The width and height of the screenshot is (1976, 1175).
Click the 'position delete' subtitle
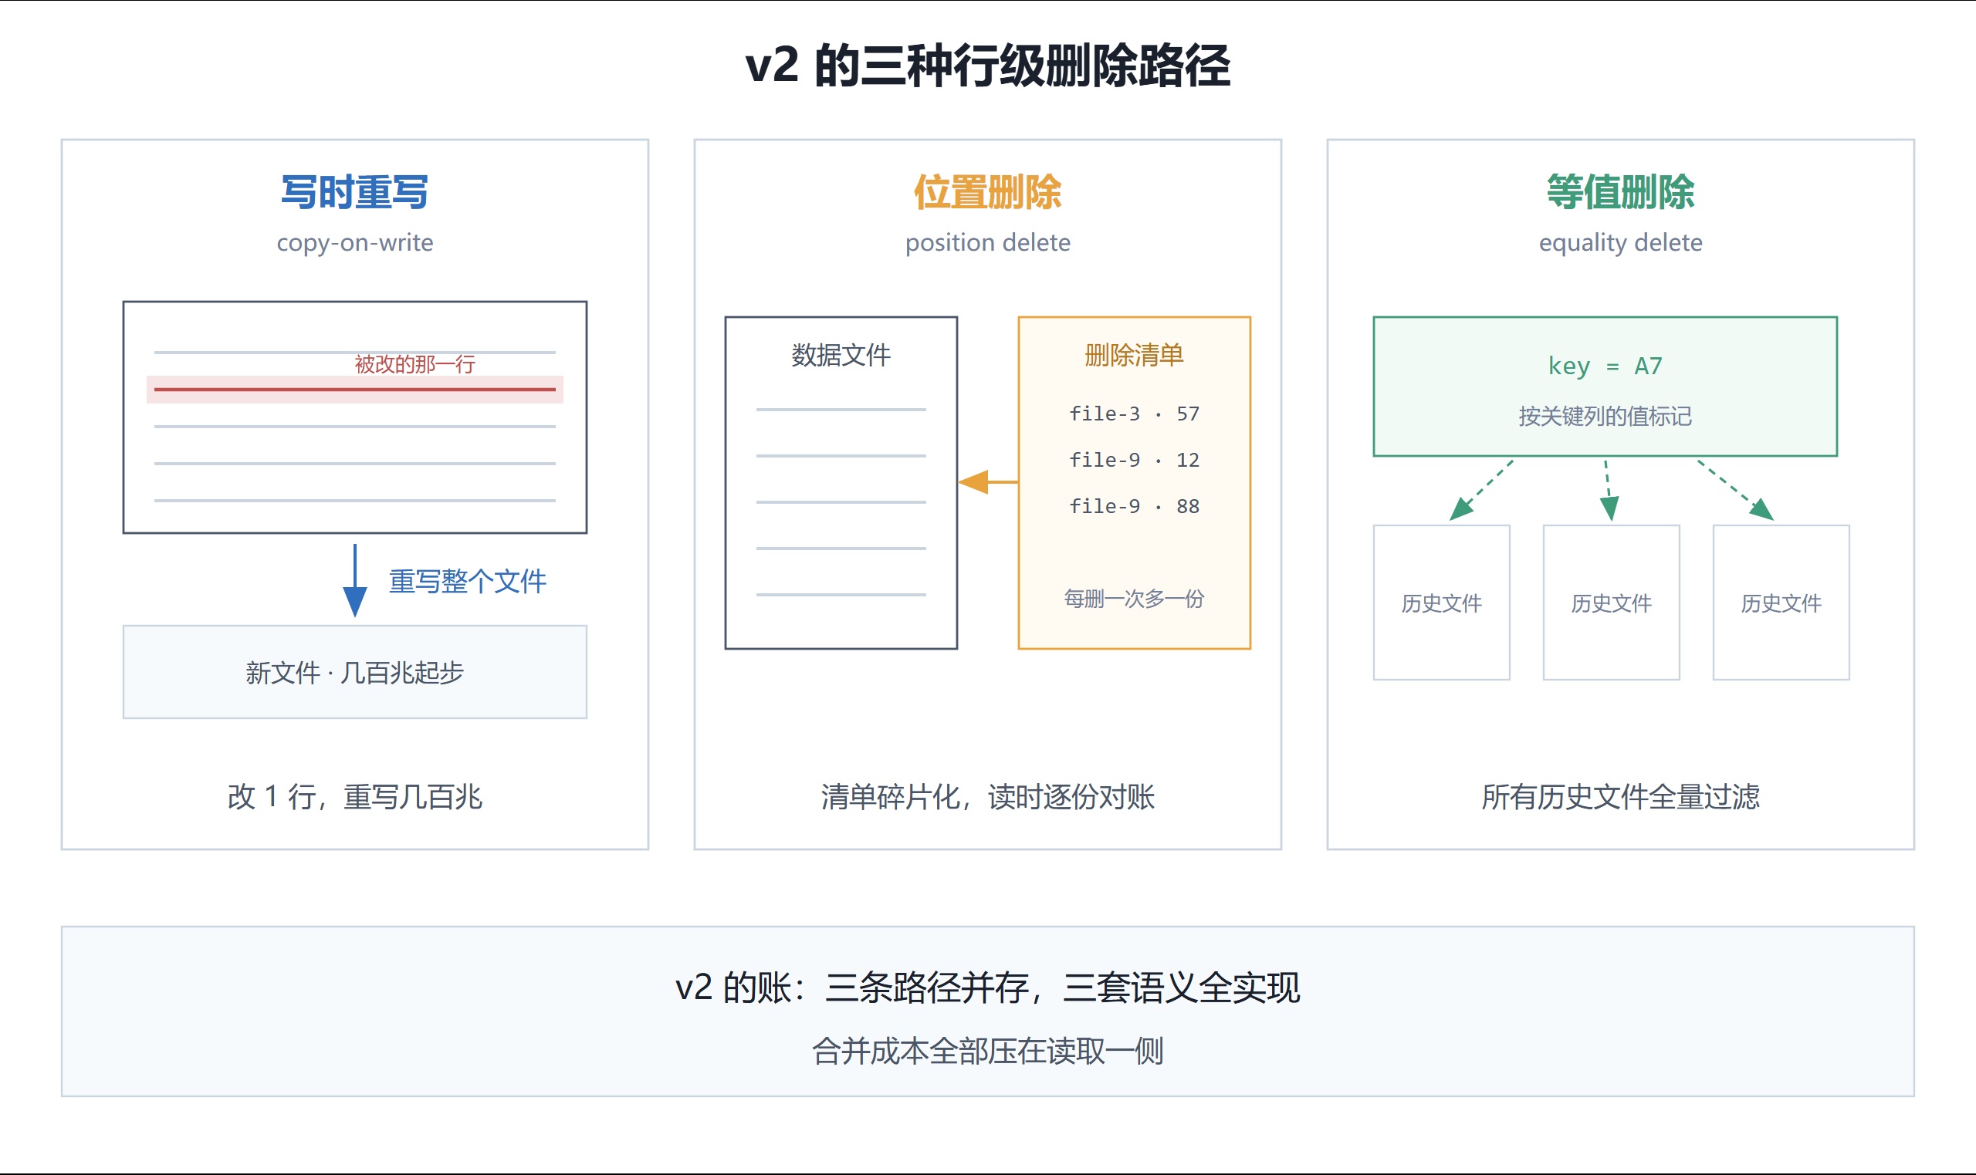point(987,242)
